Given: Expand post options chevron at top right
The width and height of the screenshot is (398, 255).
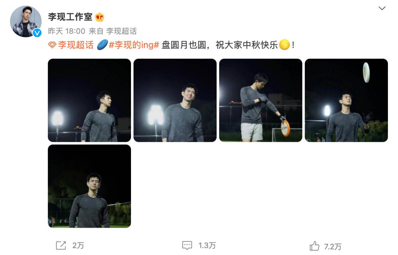Looking at the screenshot, I should coord(382,8).
